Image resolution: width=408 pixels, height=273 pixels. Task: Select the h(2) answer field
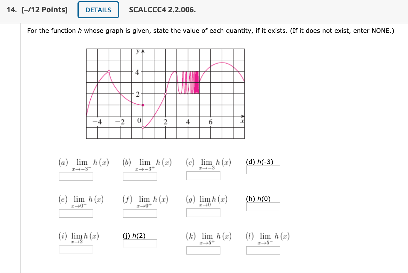140,243
